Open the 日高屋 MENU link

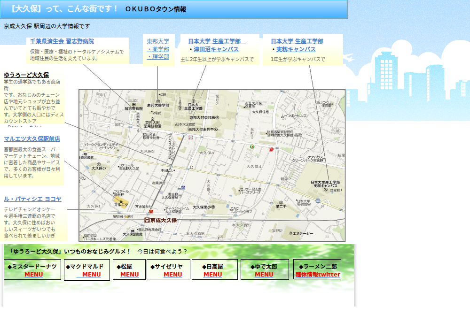point(212,275)
